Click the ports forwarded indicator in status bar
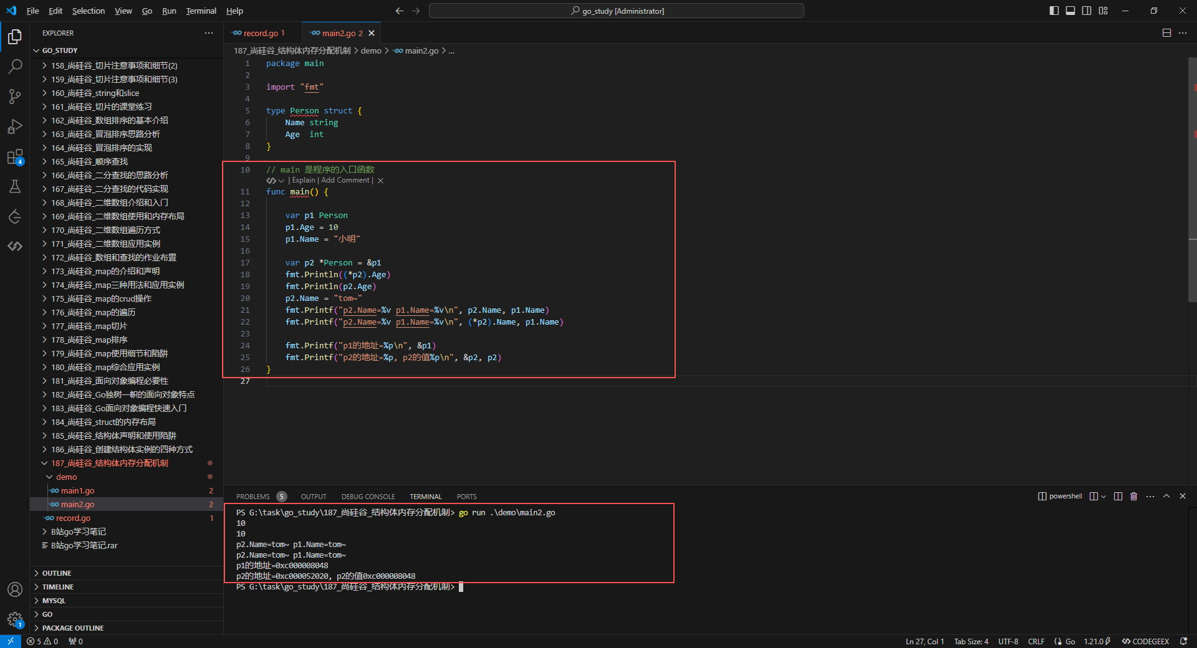 [x=75, y=641]
